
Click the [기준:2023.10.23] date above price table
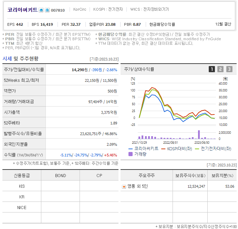tap(104, 59)
